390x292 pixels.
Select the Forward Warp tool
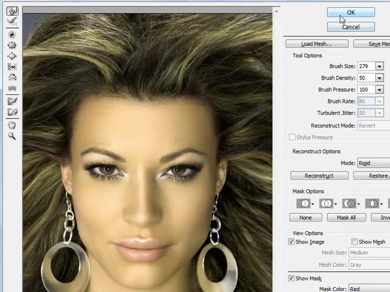(x=12, y=11)
